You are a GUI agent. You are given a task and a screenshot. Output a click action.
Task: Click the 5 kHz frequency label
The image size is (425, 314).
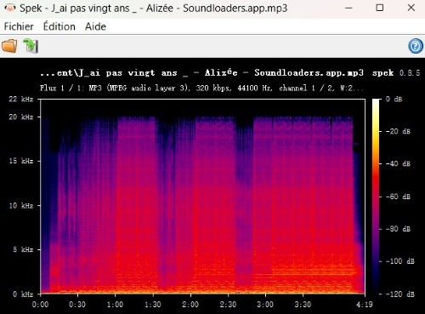pyautogui.click(x=23, y=249)
